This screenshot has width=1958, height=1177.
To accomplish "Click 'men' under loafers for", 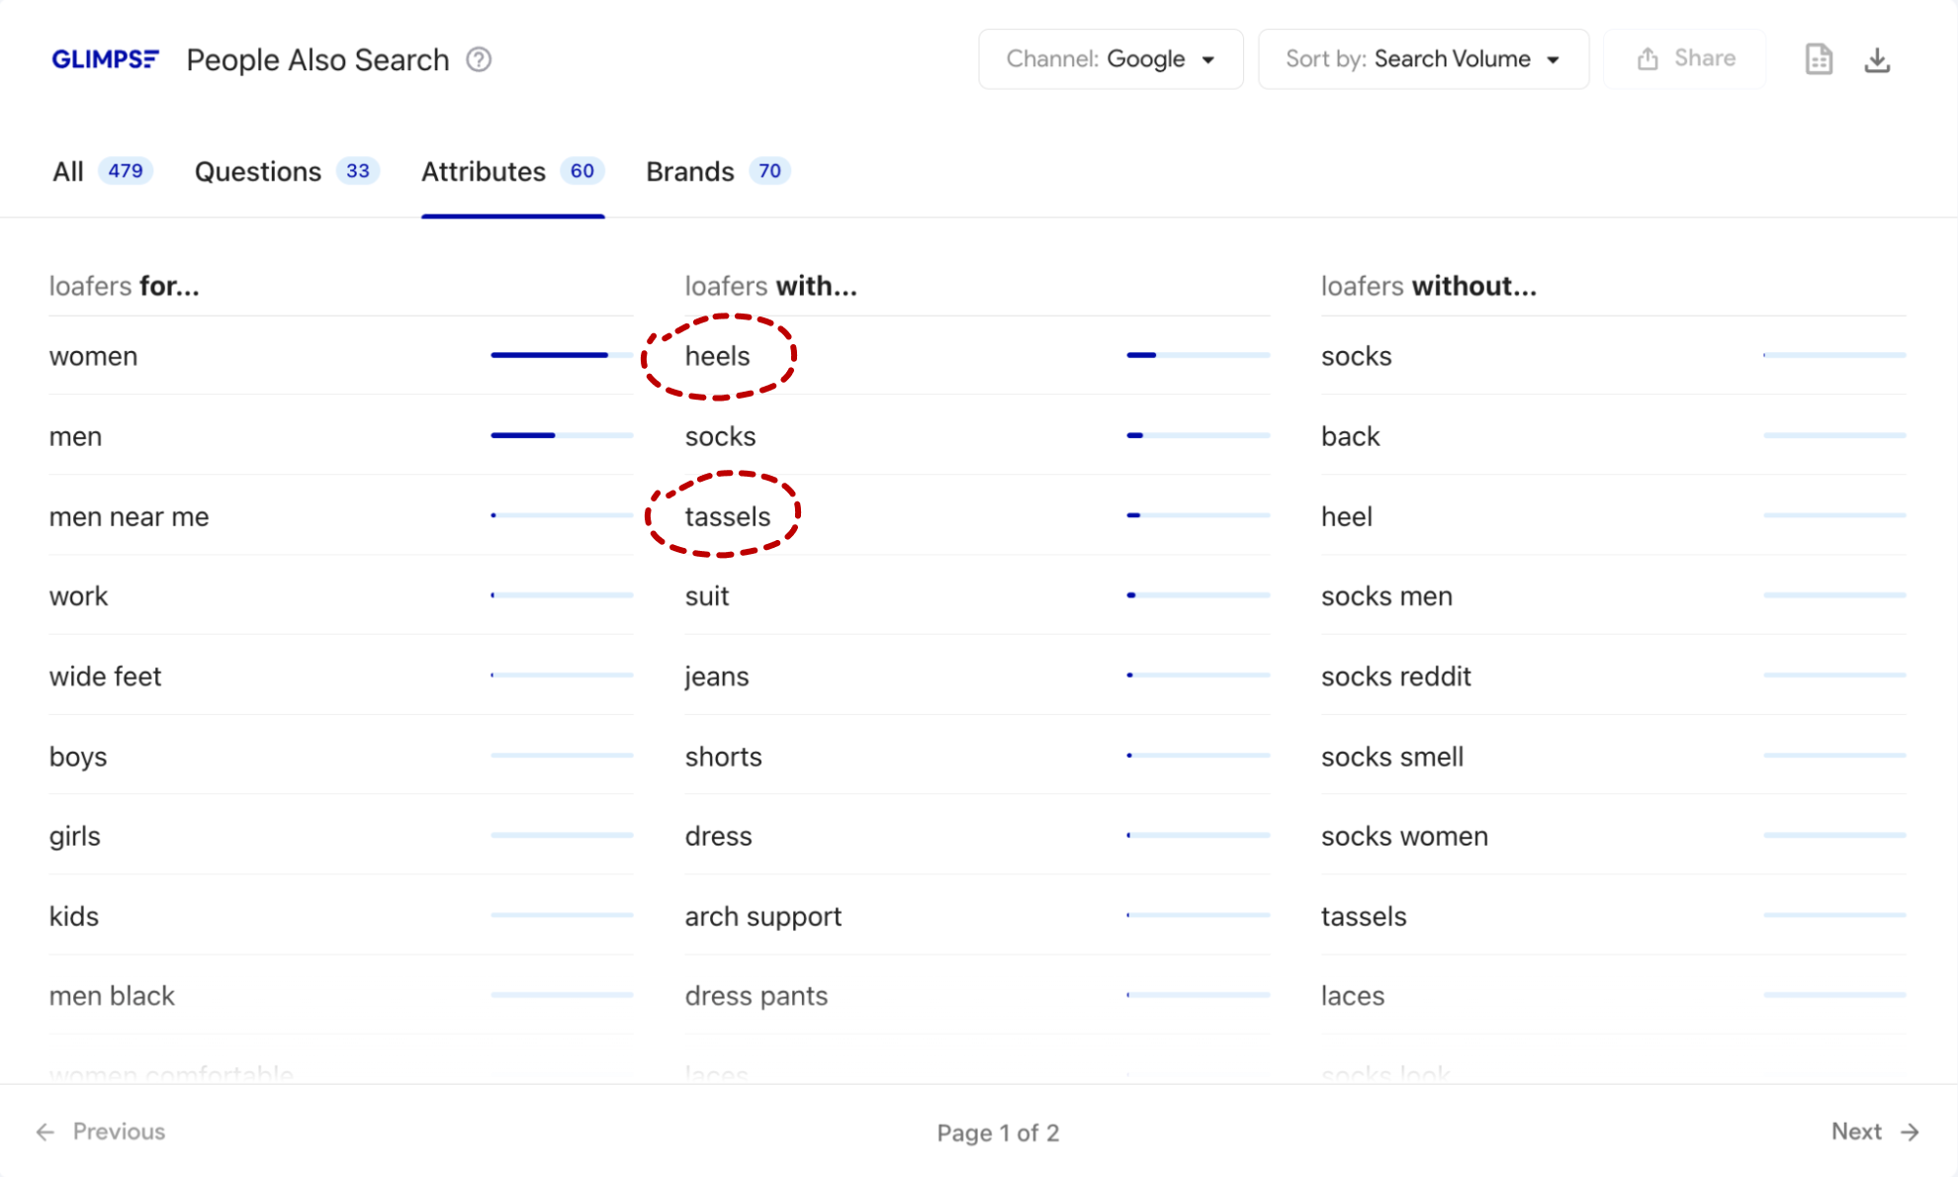I will [x=75, y=436].
